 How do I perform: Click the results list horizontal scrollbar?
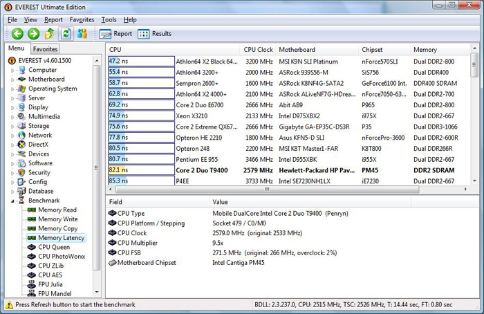pyautogui.click(x=268, y=190)
